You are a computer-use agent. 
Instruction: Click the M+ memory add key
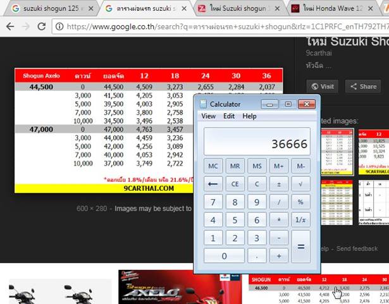(278, 166)
